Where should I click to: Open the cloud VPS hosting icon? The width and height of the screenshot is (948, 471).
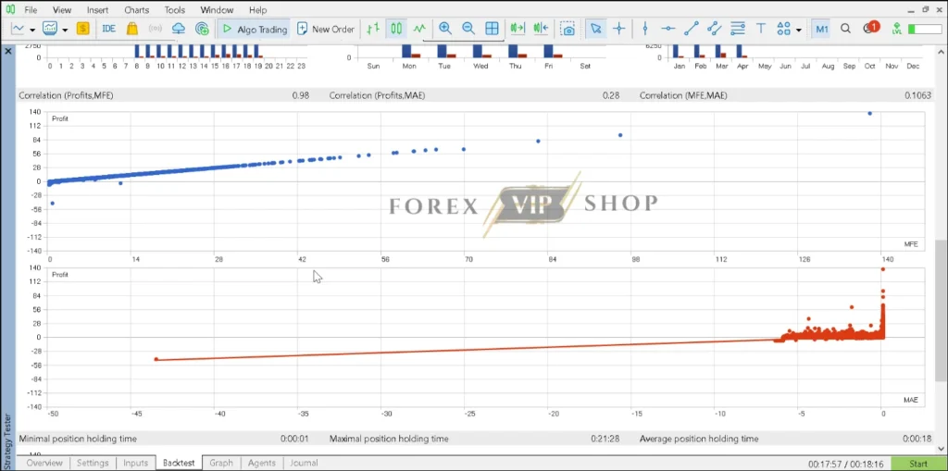tap(179, 29)
